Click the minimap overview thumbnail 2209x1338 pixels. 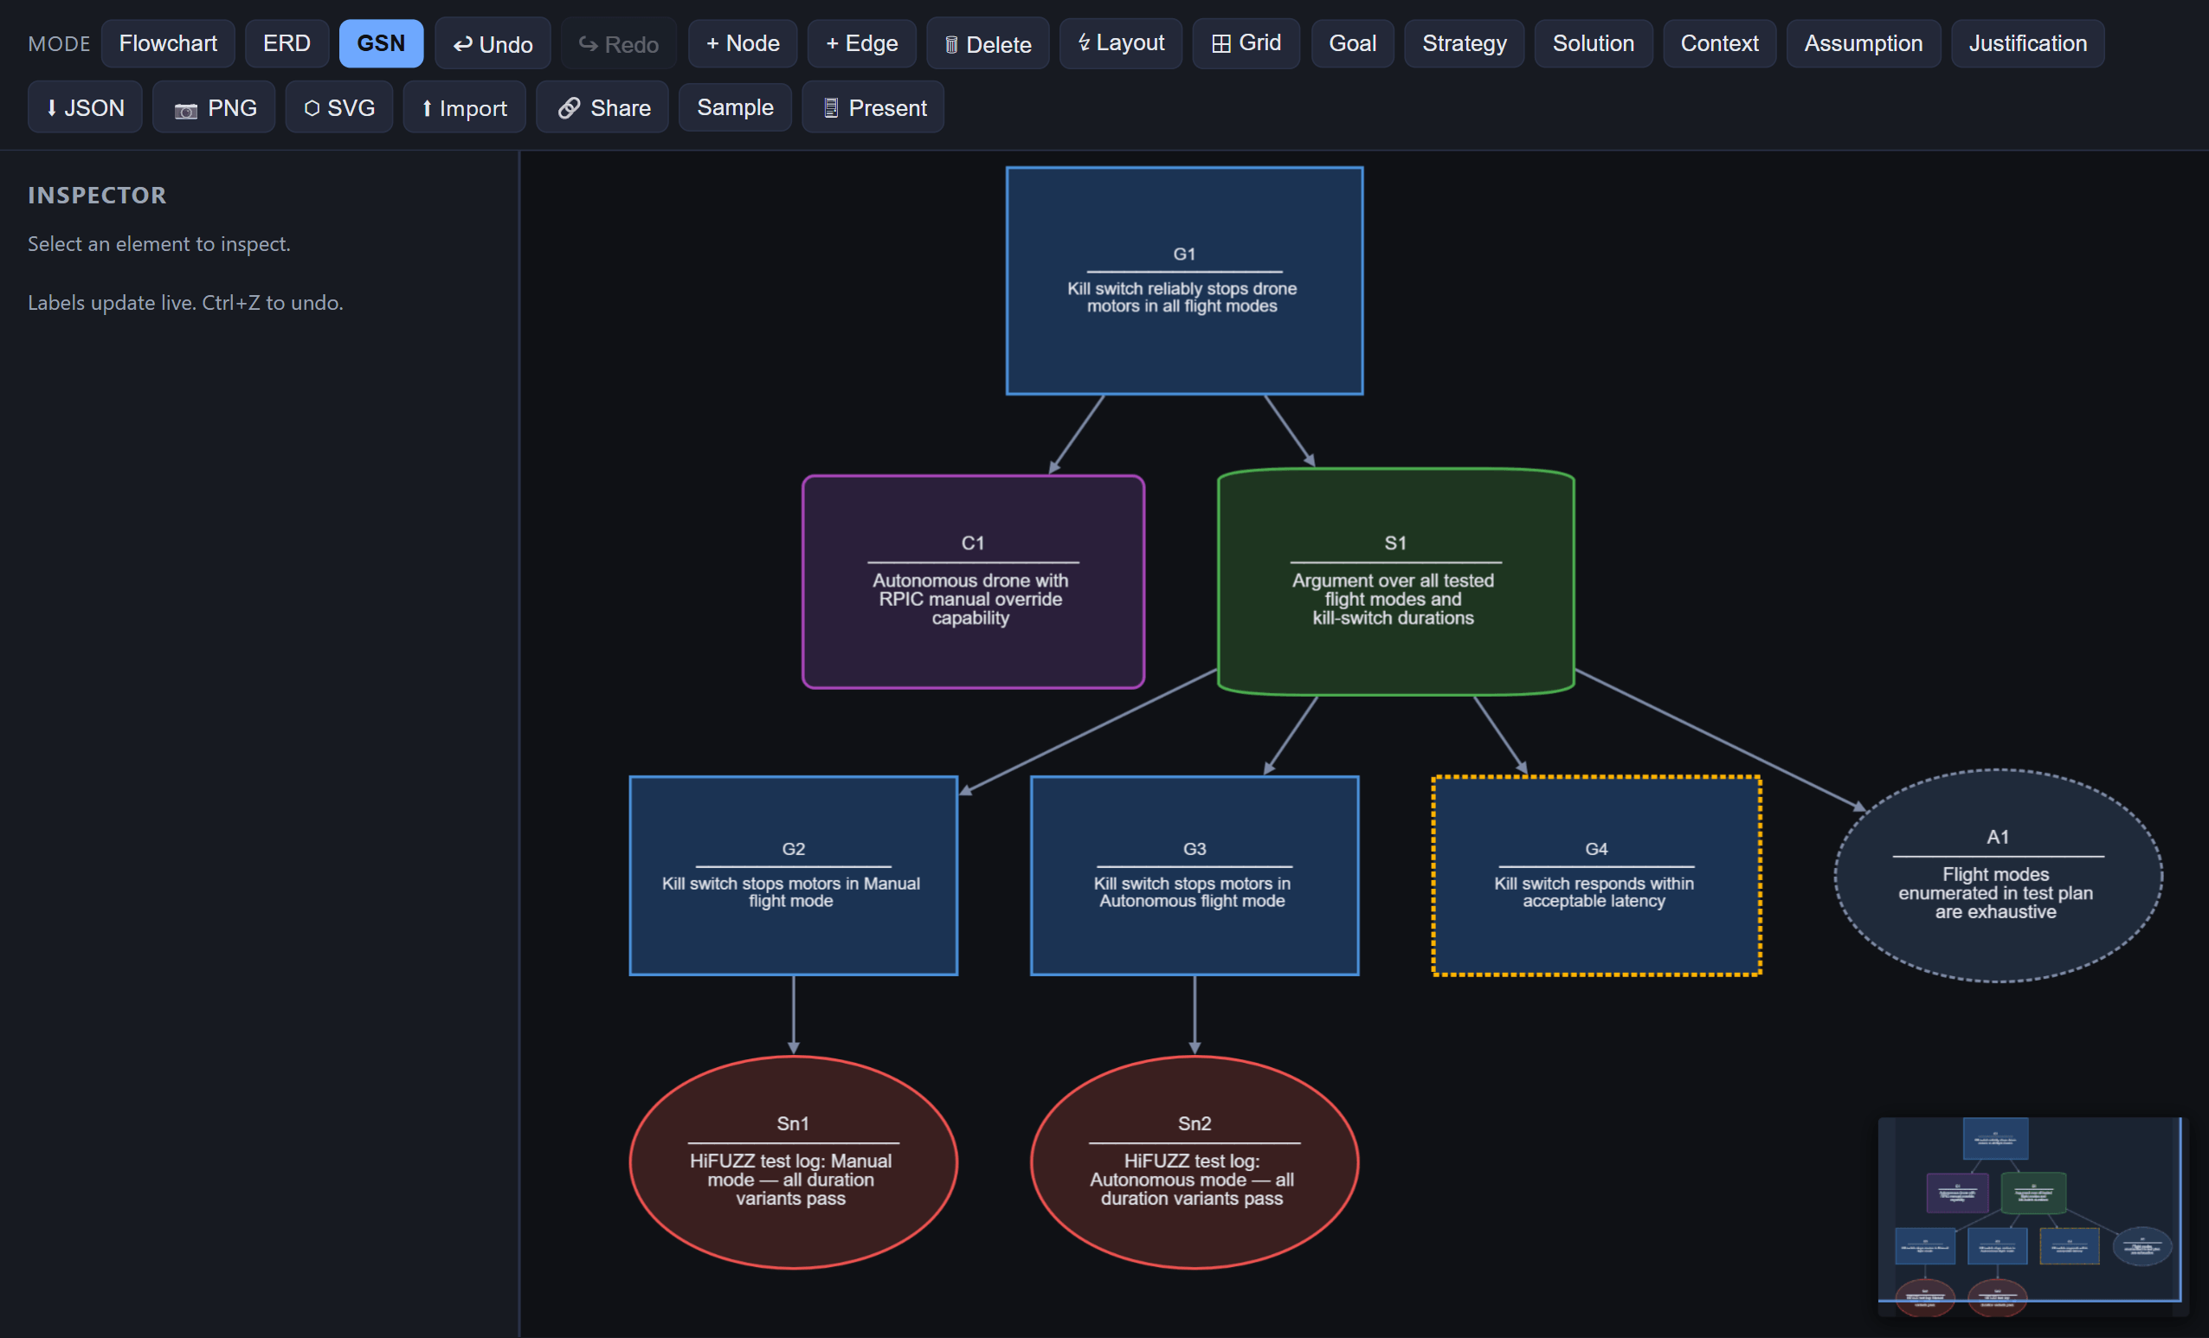point(2032,1215)
